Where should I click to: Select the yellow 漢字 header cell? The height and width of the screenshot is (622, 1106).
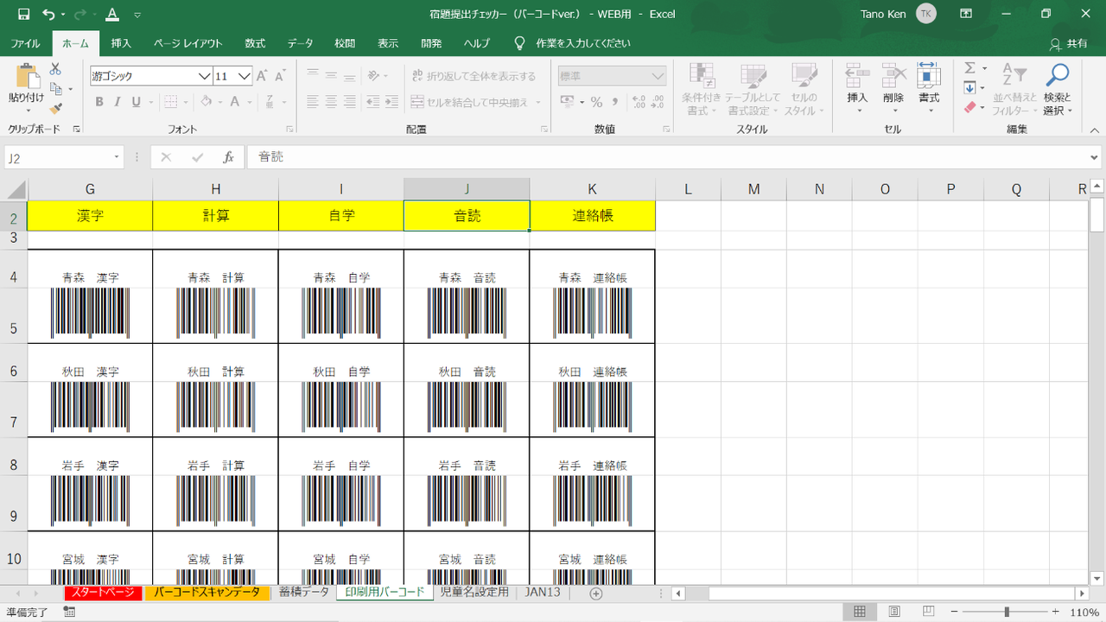(x=90, y=216)
